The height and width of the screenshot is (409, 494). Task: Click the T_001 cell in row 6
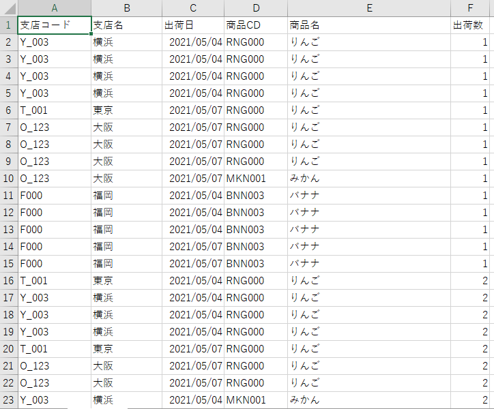(x=55, y=110)
